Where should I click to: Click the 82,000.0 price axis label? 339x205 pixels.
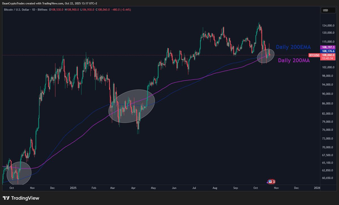pos(328,114)
